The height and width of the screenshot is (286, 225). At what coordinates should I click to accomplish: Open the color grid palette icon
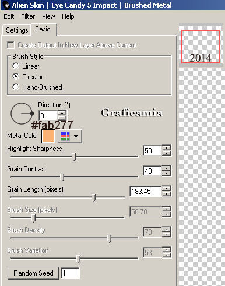[x=65, y=136]
